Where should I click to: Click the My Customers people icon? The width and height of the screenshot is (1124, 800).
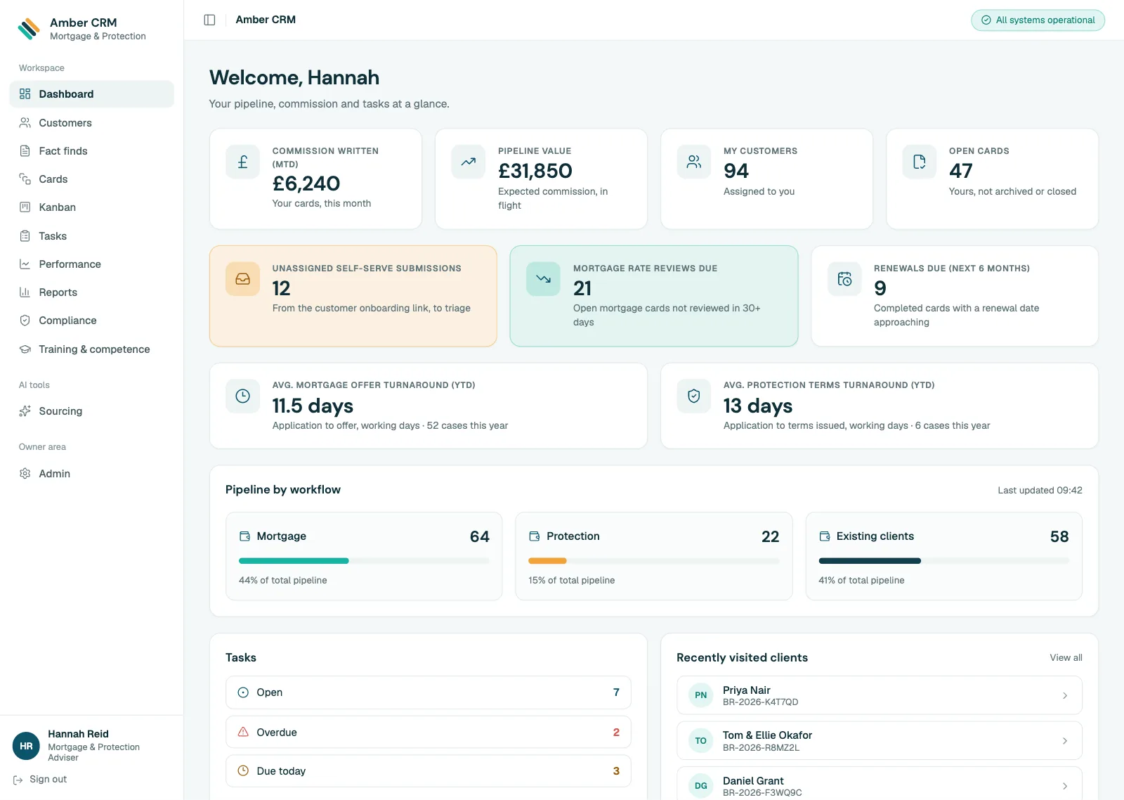click(x=693, y=162)
